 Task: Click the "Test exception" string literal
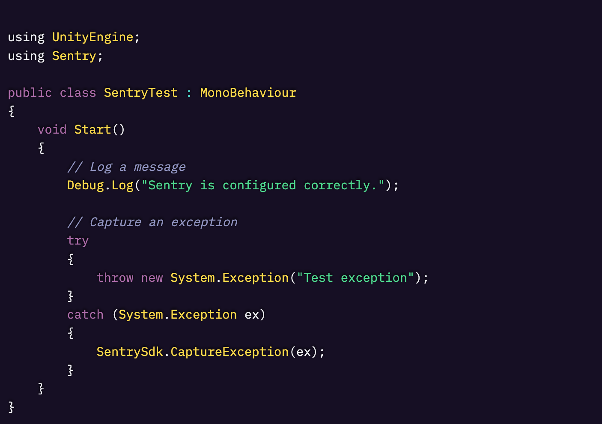click(x=355, y=278)
